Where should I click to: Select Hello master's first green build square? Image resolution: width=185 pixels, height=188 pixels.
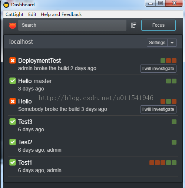pyautogui.click(x=168, y=81)
